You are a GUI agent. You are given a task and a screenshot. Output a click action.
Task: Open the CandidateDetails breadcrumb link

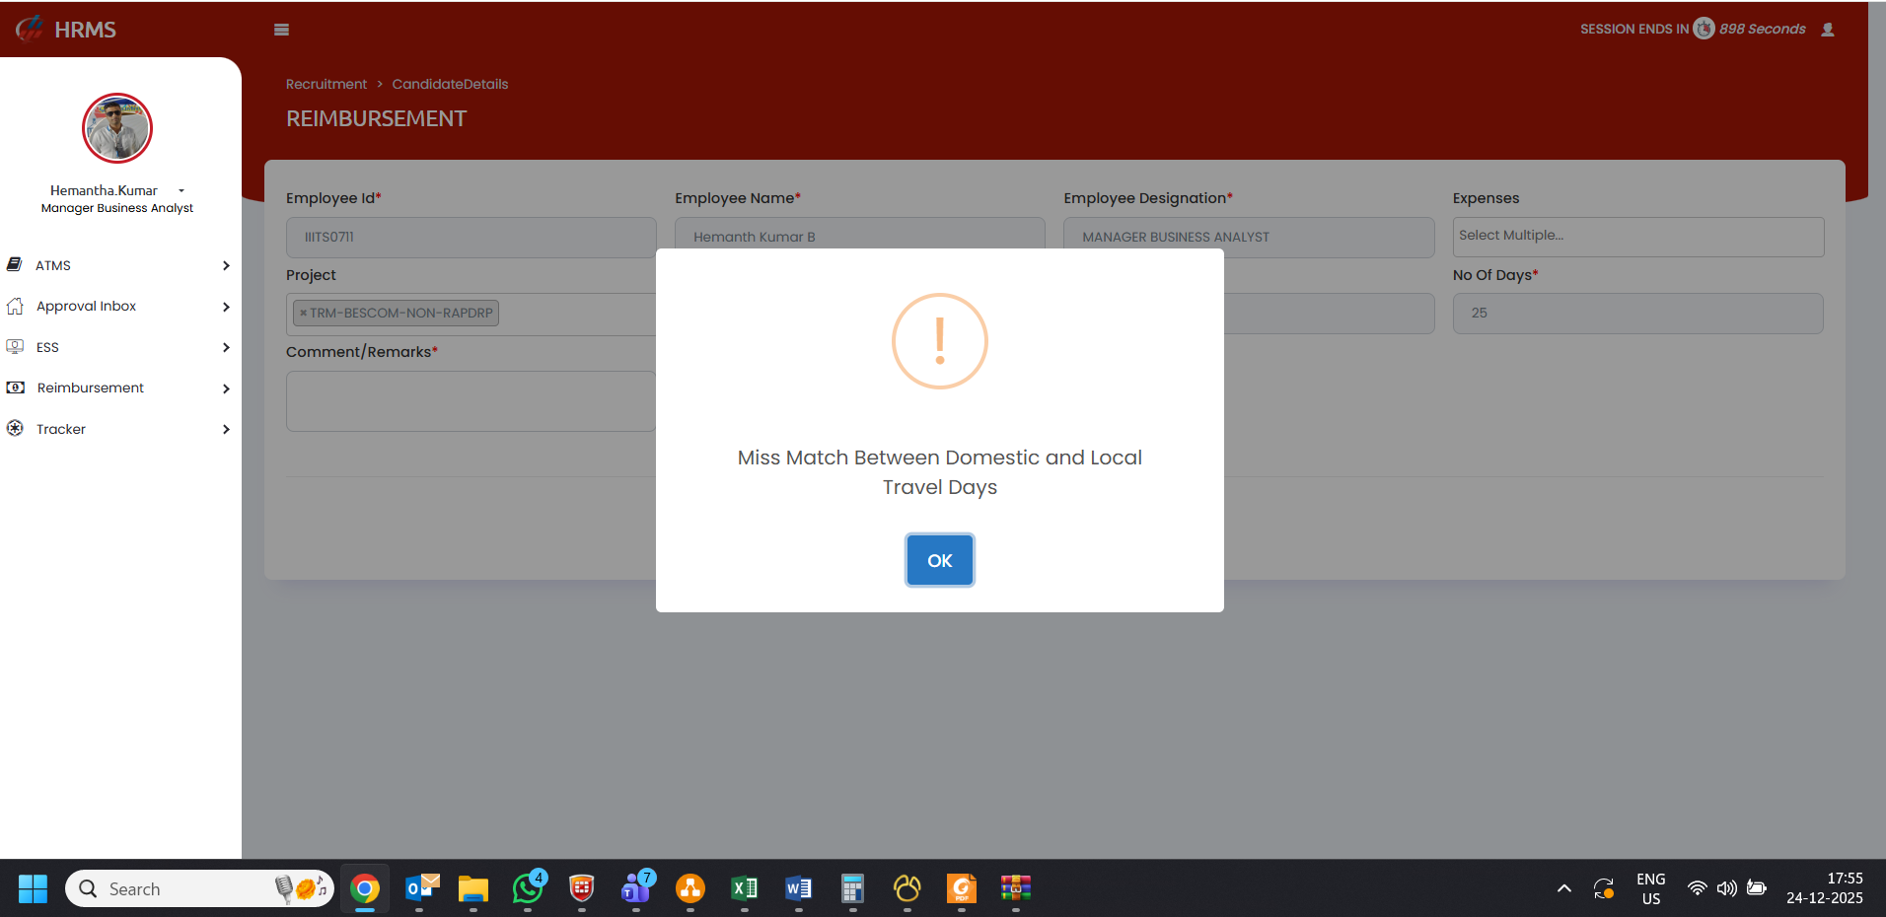click(451, 84)
